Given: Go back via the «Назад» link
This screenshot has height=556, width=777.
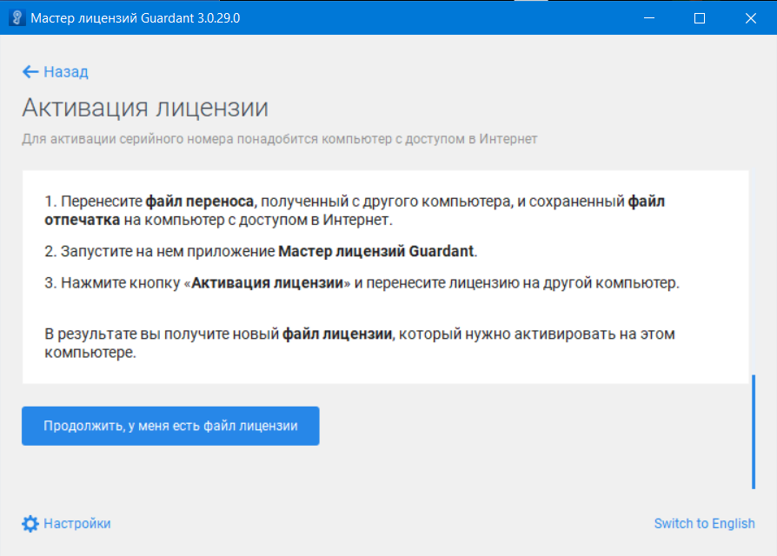Looking at the screenshot, I should 66,72.
